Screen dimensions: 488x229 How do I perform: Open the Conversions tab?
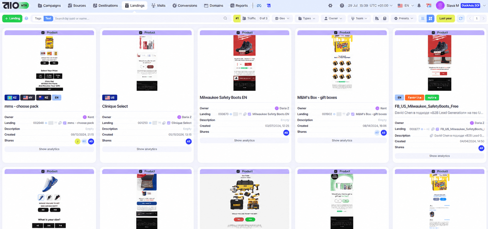pyautogui.click(x=185, y=6)
